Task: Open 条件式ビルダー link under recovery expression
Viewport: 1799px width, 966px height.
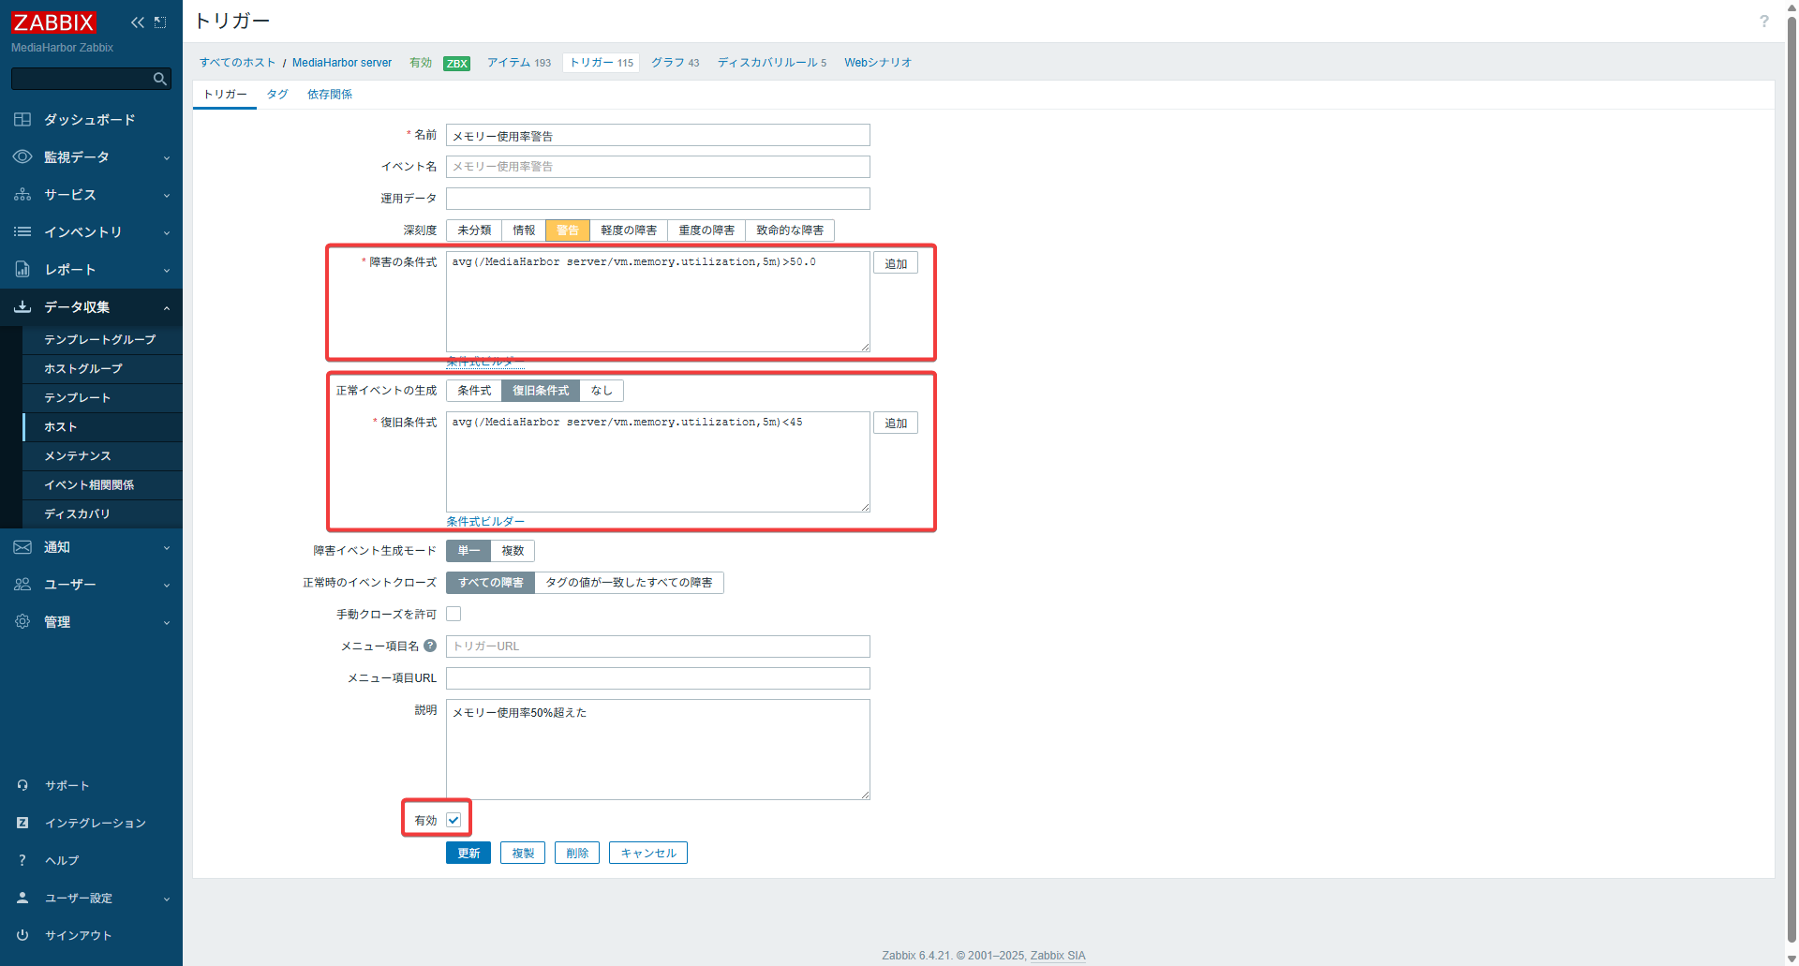Action: tap(485, 522)
